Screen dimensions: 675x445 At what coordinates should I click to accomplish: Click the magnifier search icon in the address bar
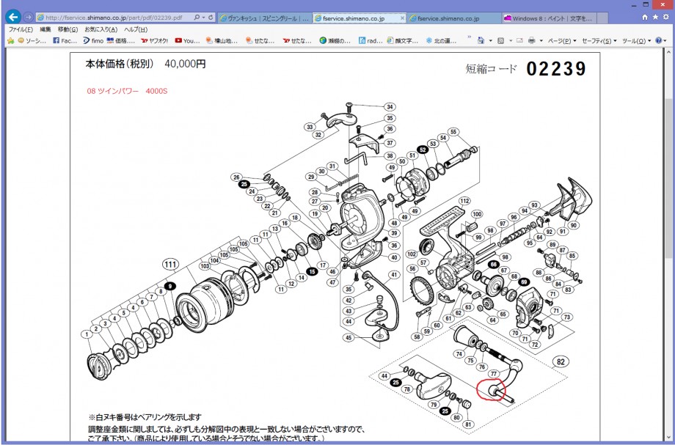click(197, 18)
